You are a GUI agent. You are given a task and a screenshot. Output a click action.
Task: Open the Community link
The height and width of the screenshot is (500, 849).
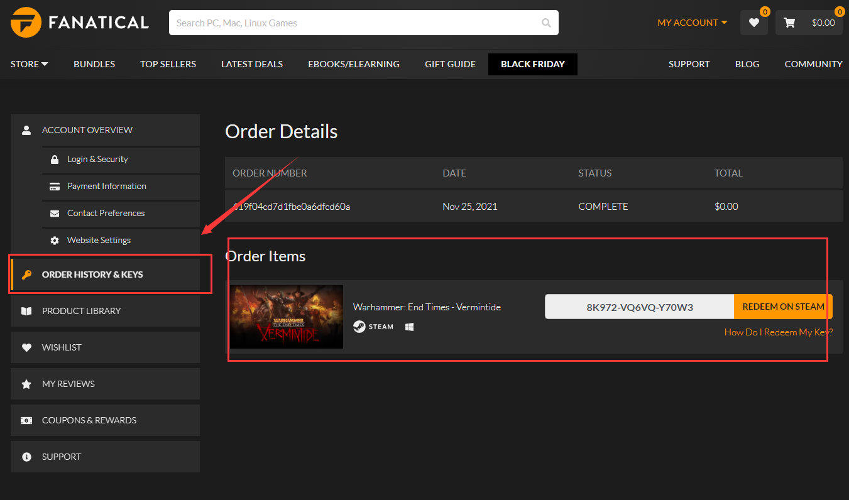click(x=814, y=64)
